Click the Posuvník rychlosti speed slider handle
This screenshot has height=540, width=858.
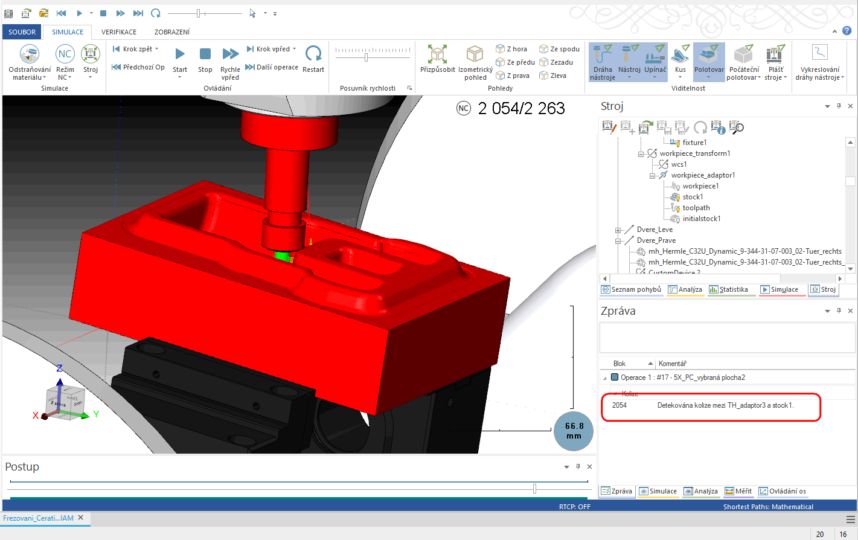(x=366, y=57)
